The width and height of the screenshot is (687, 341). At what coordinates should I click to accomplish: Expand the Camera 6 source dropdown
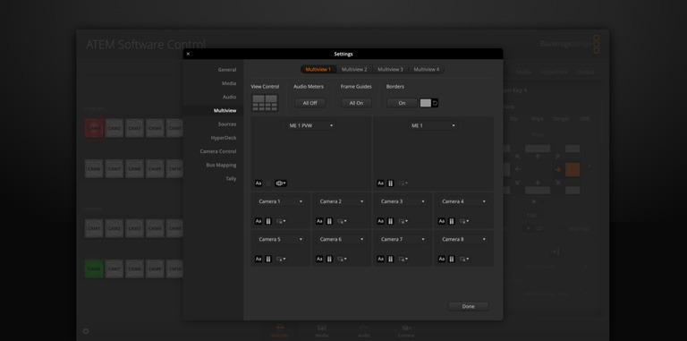(x=342, y=239)
